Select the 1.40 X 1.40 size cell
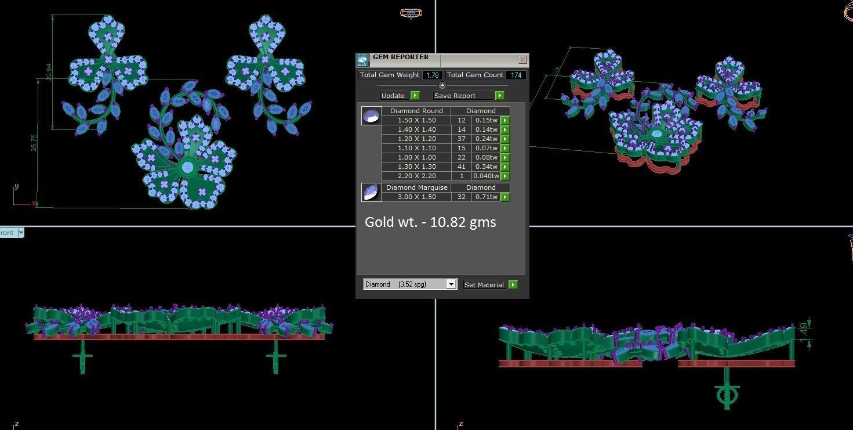Viewport: 853px width, 430px height. (416, 130)
